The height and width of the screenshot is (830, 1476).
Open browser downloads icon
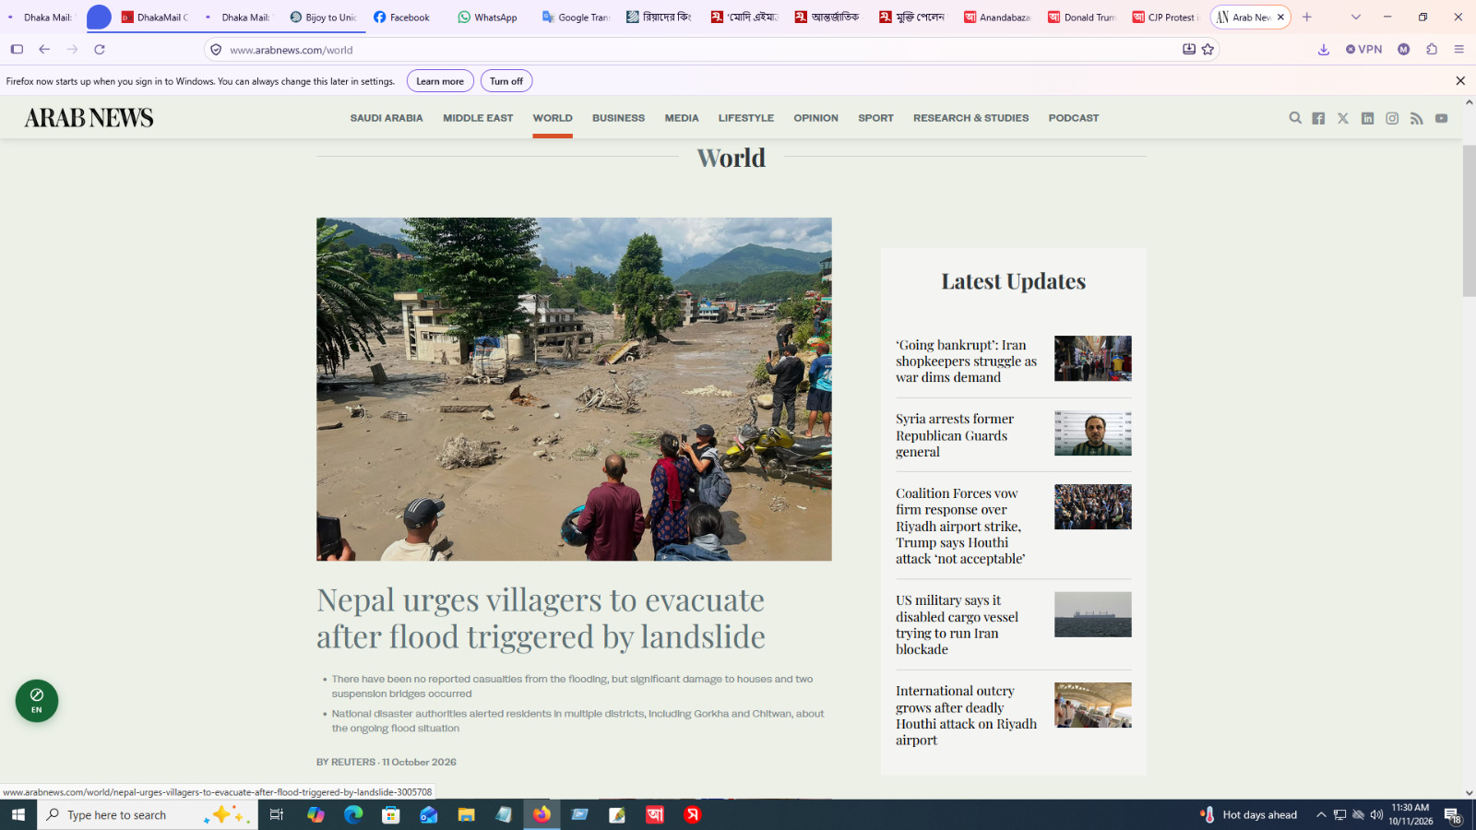(1324, 50)
